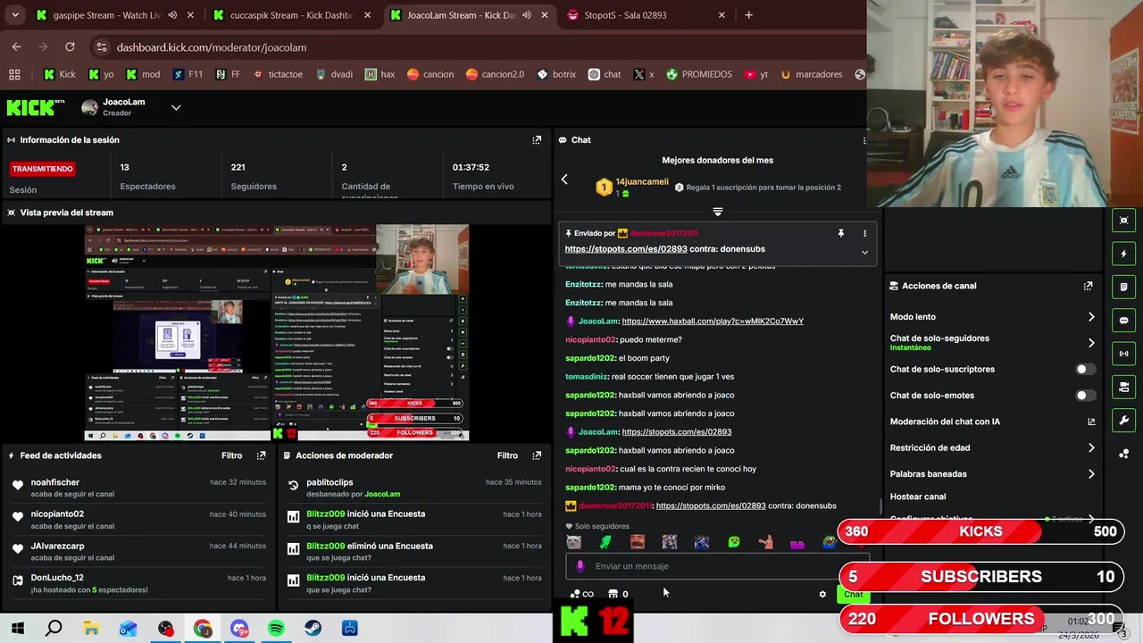
Task: Open the chat bubble sidebar icon
Action: click(1123, 321)
